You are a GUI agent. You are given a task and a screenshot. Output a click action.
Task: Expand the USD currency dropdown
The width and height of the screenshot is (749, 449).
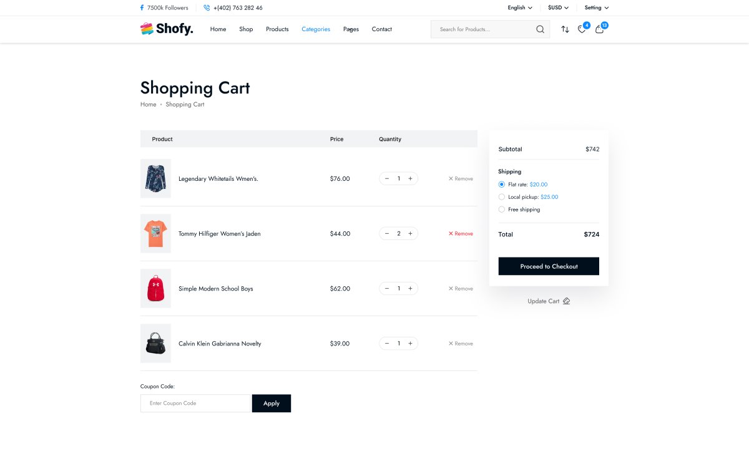558,8
